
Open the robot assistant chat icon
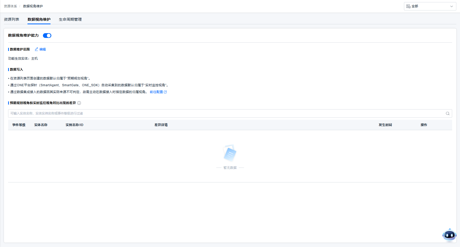[449, 235]
